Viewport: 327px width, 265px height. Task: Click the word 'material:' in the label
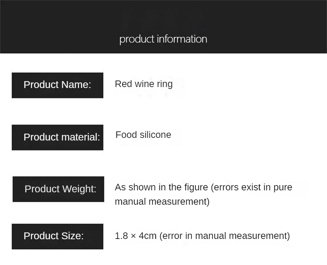pyautogui.click(x=80, y=137)
